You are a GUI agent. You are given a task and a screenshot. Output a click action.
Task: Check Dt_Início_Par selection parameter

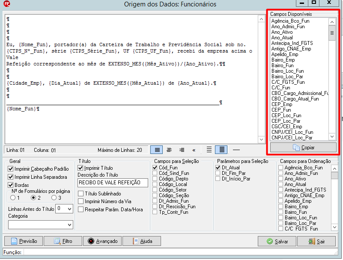tap(218, 179)
